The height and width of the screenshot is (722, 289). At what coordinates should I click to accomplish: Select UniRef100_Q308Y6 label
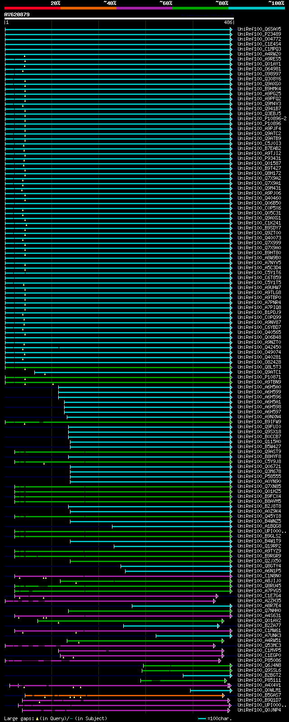(x=259, y=79)
